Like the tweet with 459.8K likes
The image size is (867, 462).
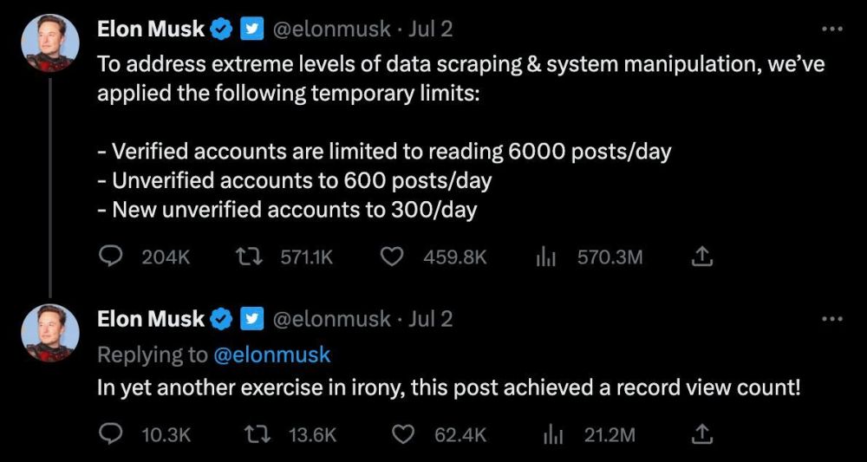(x=393, y=257)
